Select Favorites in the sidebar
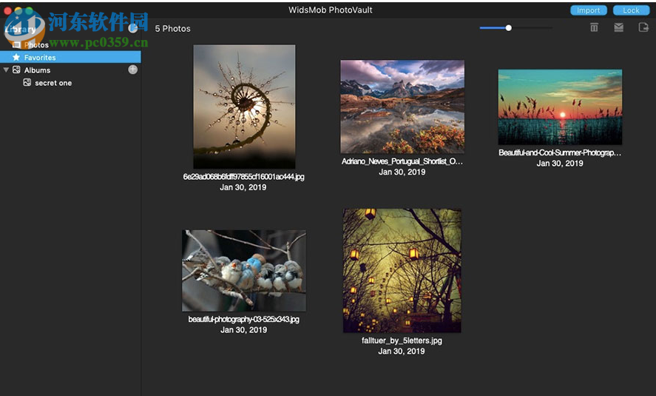The image size is (656, 396). pos(70,57)
